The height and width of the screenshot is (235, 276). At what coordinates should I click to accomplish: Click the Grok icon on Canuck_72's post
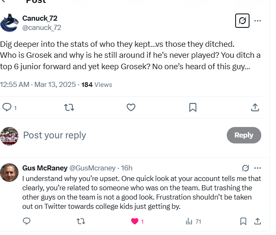pyautogui.click(x=242, y=21)
